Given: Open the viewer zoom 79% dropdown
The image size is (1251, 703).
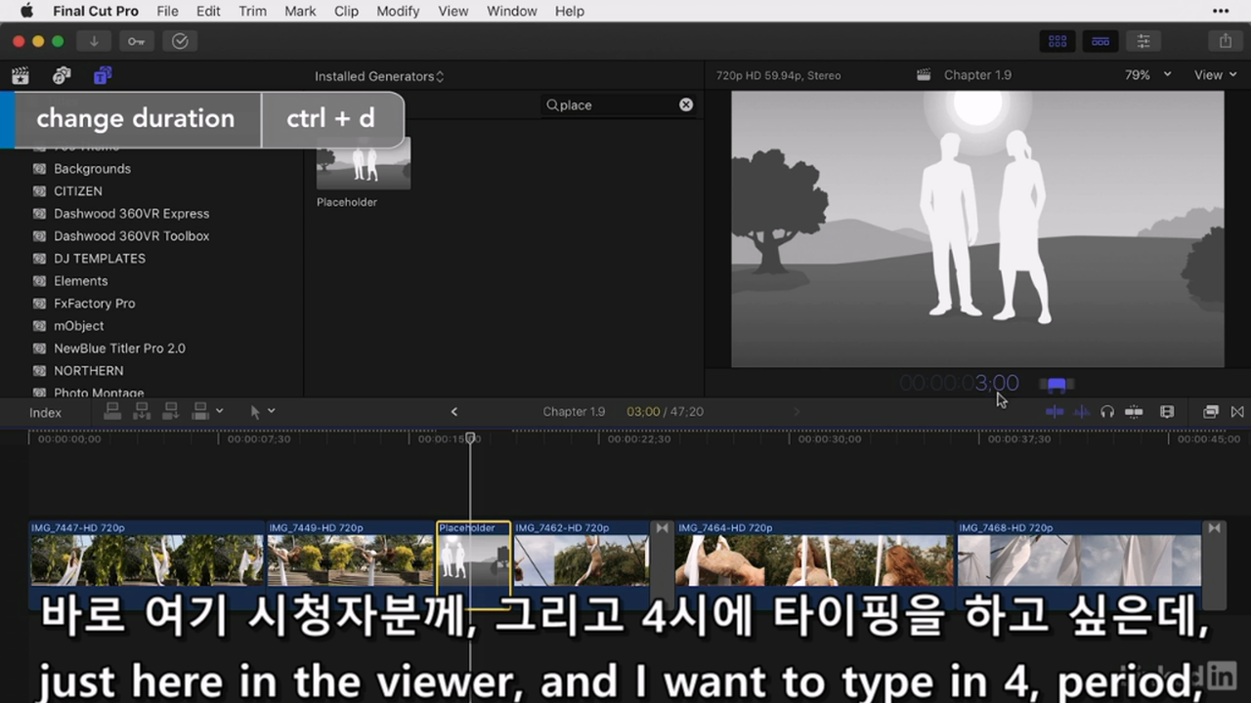Looking at the screenshot, I should coord(1147,75).
